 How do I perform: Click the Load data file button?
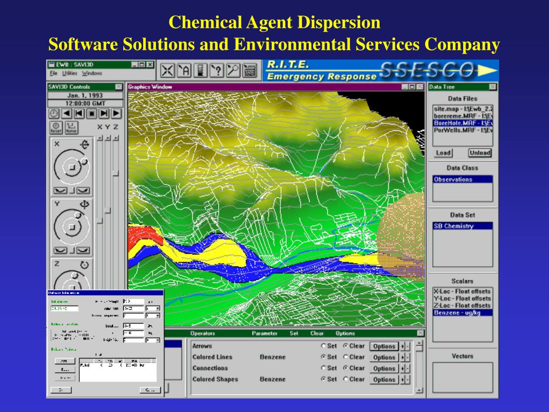click(x=443, y=153)
